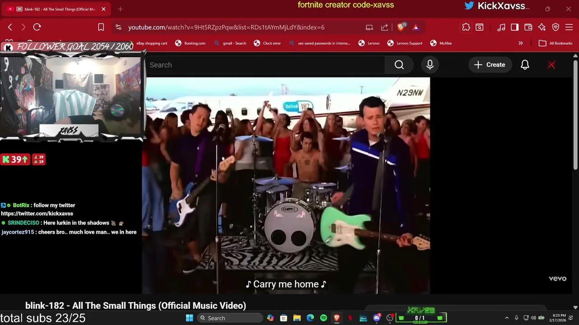This screenshot has width=579, height=325.
Task: Open the YouTube Create button
Action: 489,65
